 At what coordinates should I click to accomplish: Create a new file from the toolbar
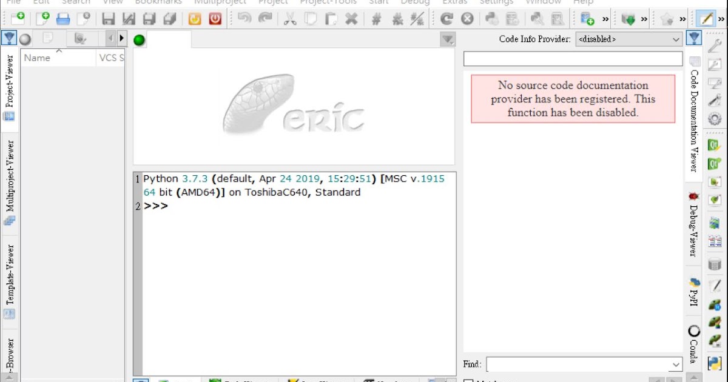tap(42, 19)
